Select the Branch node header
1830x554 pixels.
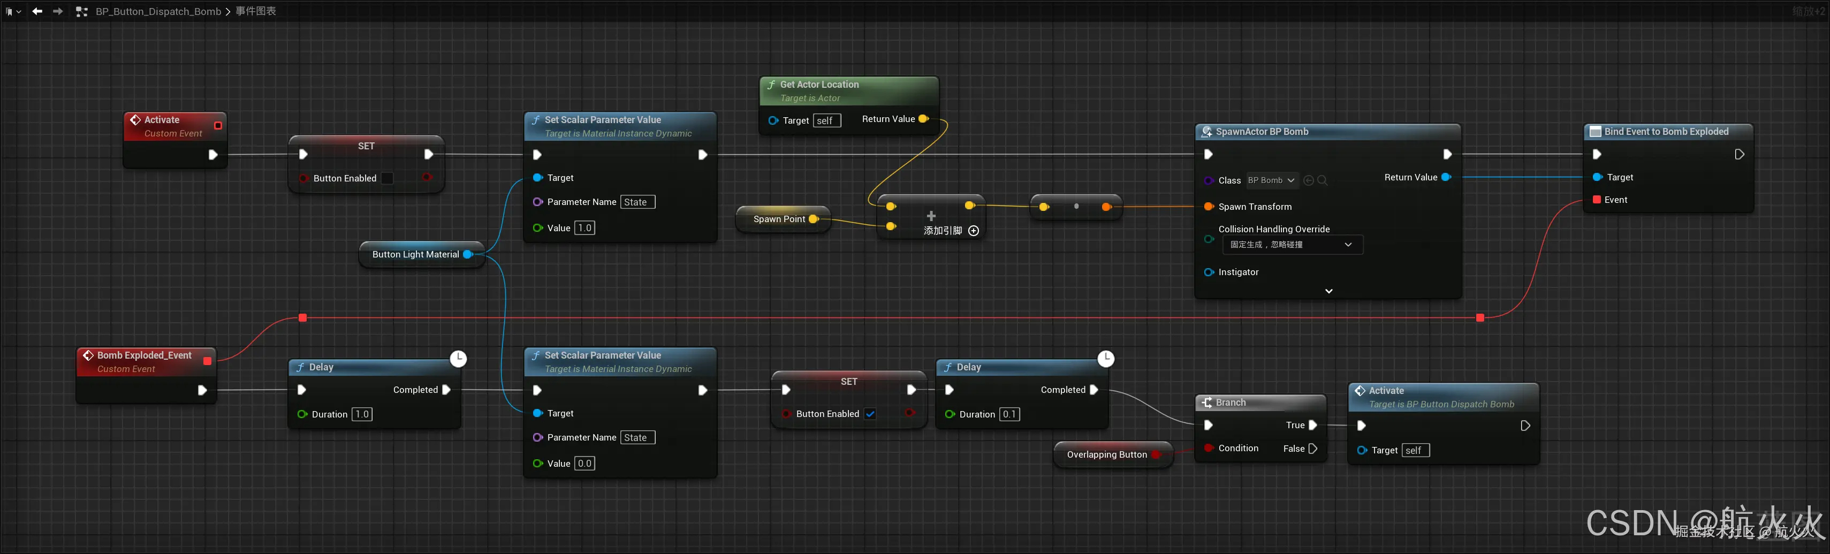[1261, 403]
